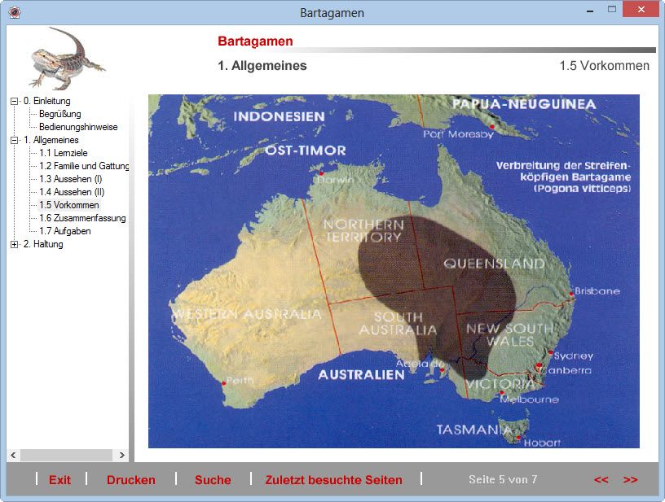Collapse the 0. Einleitung tree node
The height and width of the screenshot is (502, 665).
14,101
